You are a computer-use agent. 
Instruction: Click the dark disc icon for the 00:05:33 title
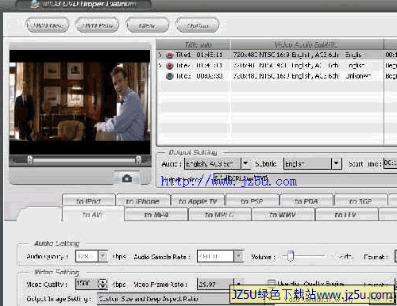169,76
